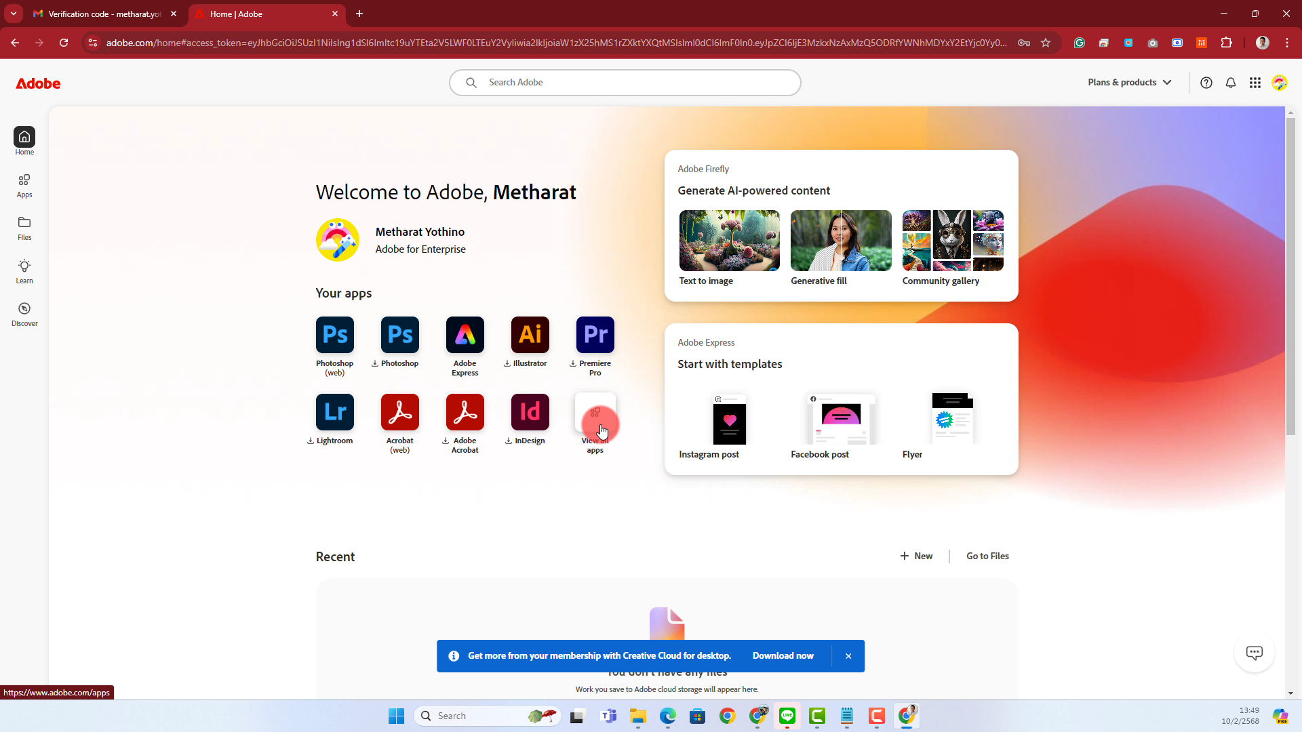Screen dimensions: 1302x732
Task: Open the app switcher grid icon
Action: pyautogui.click(x=1255, y=83)
